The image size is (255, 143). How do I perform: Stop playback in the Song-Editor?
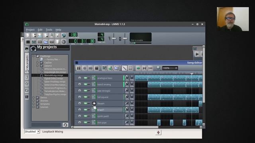coord(96,68)
